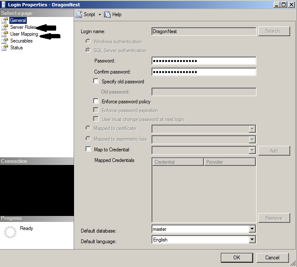The height and width of the screenshot is (267, 297).
Task: Open the General page
Action: click(x=18, y=20)
